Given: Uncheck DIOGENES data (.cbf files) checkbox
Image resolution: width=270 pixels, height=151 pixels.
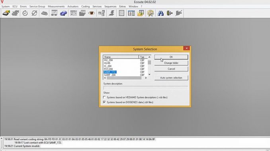Looking at the screenshot, I should 104,102.
